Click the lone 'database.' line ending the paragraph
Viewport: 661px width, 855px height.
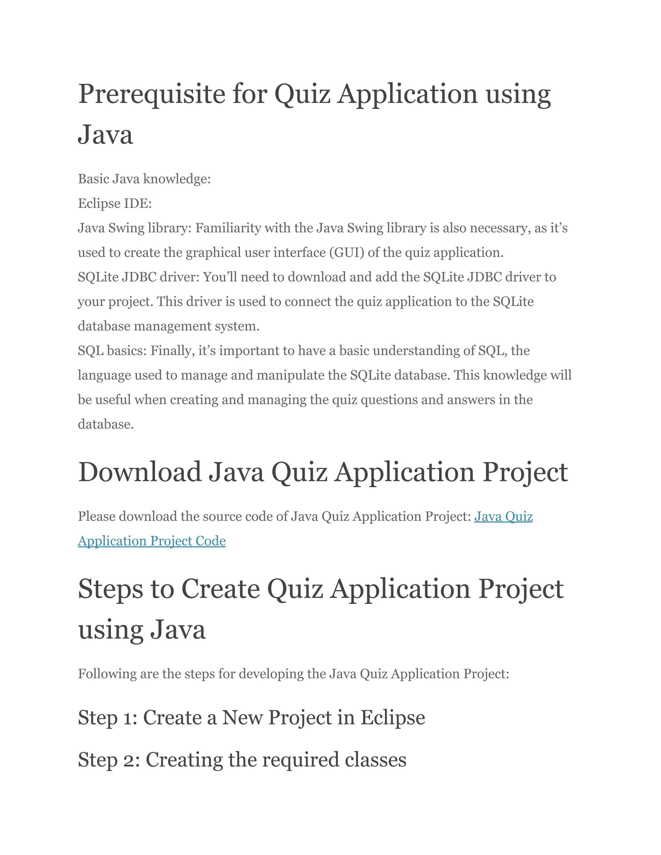pos(106,424)
